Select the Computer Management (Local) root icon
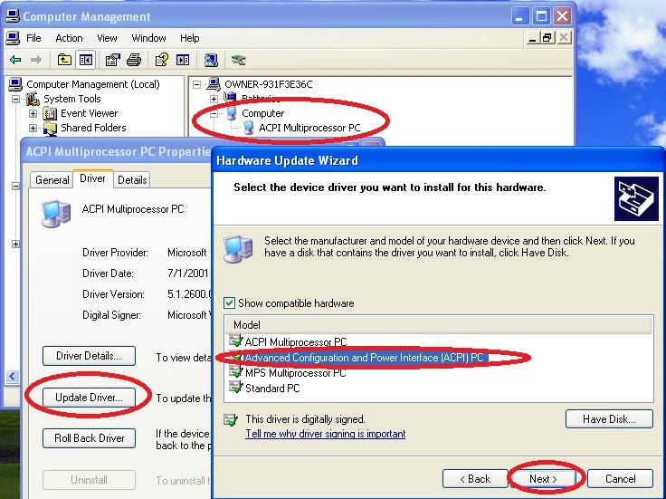666x499 pixels. [x=15, y=84]
